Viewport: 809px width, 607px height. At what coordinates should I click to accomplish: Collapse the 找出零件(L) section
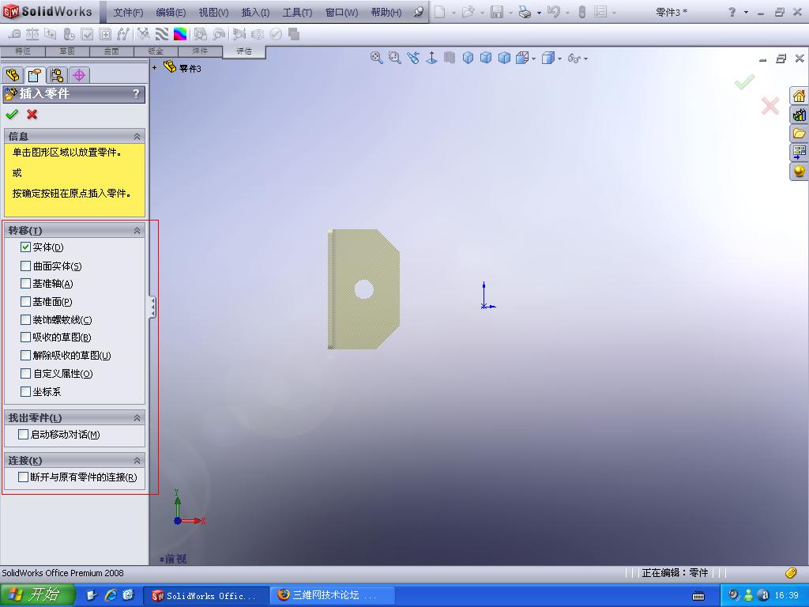[x=137, y=417]
